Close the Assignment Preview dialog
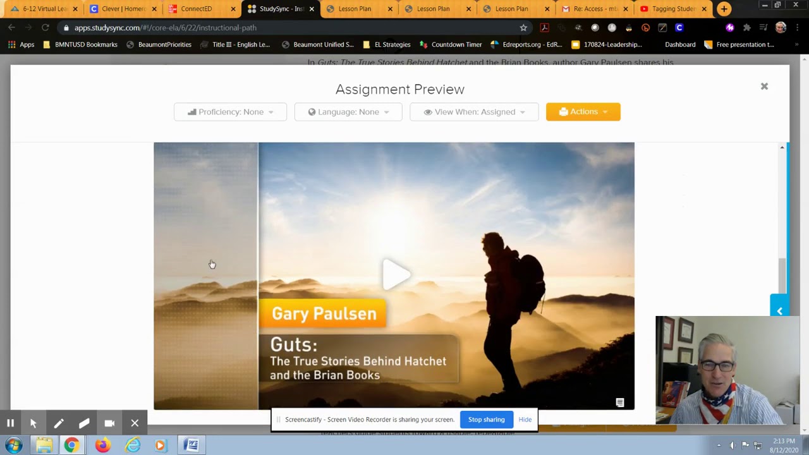The height and width of the screenshot is (455, 809). click(x=764, y=87)
